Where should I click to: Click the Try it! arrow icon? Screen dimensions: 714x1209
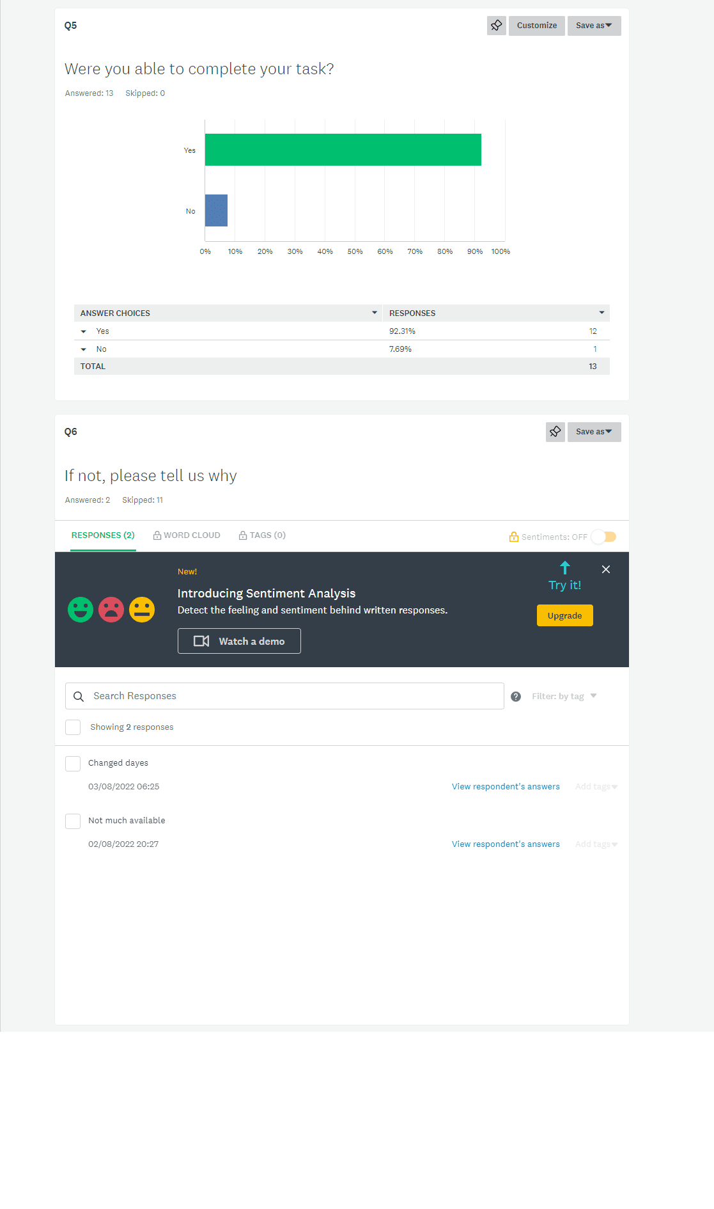click(x=565, y=567)
